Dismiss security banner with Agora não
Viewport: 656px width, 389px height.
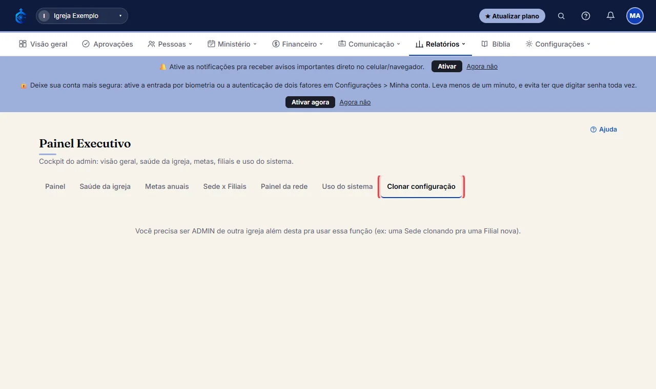(355, 102)
